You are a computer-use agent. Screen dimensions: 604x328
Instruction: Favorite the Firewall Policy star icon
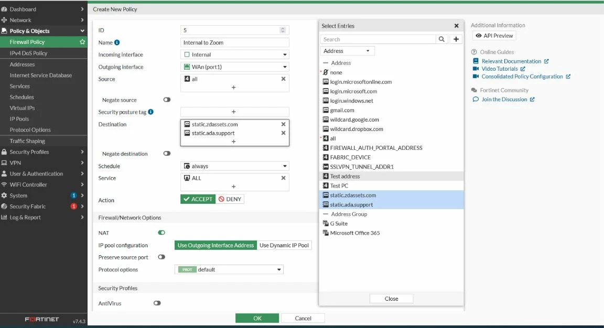82,42
